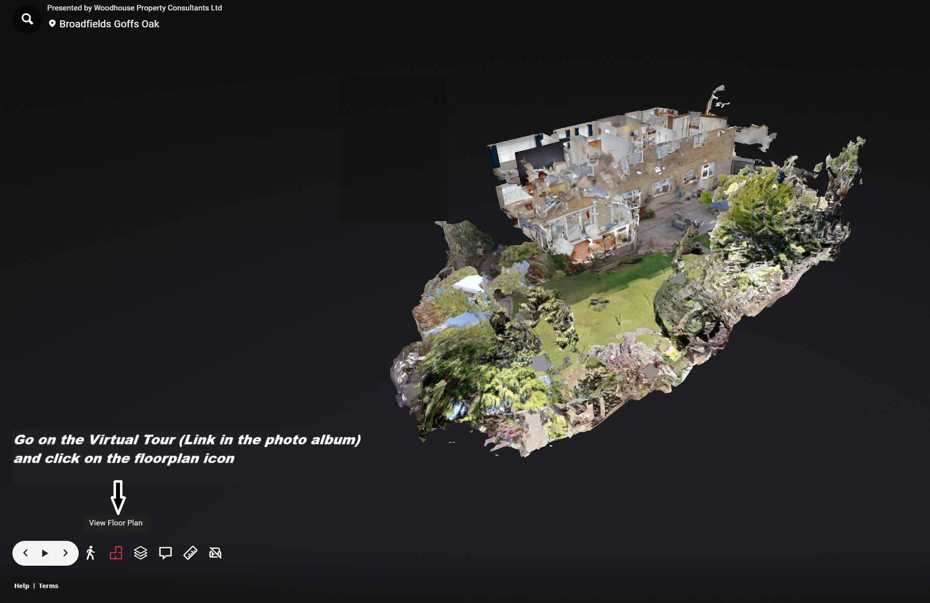Click the Virtual Tour instruction text overlay
The width and height of the screenshot is (930, 603).
[187, 449]
